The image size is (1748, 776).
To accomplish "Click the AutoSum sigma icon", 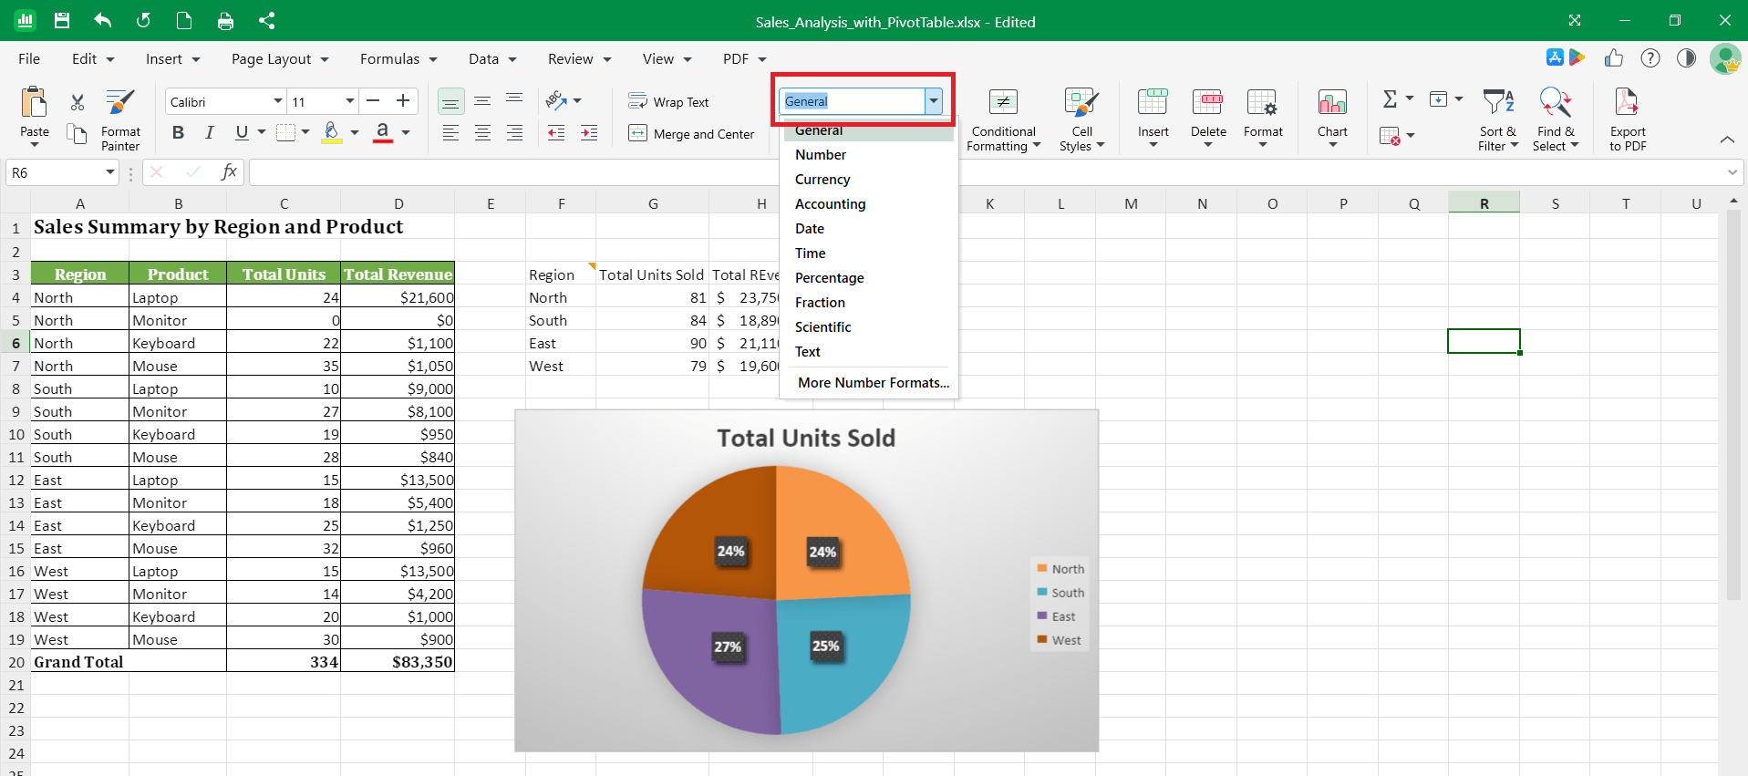I will 1390,98.
